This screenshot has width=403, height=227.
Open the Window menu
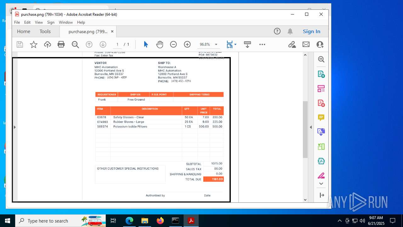(66, 22)
